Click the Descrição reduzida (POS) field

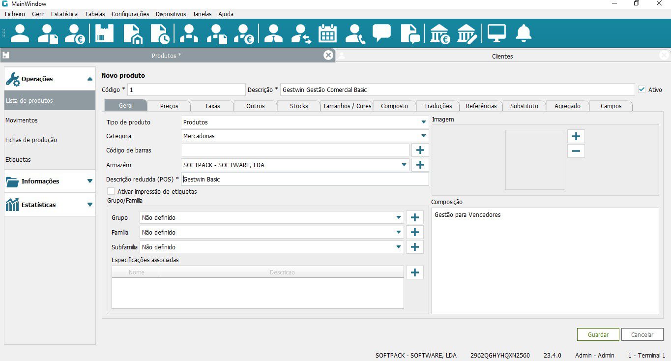[305, 179]
